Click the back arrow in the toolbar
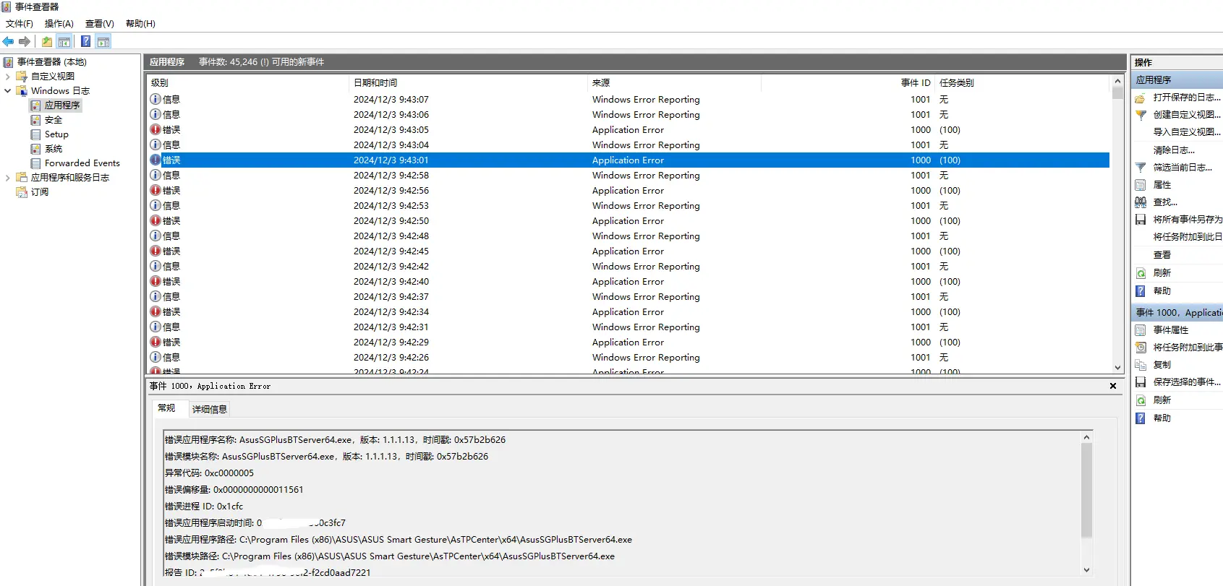Viewport: 1223px width, 586px height. pyautogui.click(x=8, y=42)
